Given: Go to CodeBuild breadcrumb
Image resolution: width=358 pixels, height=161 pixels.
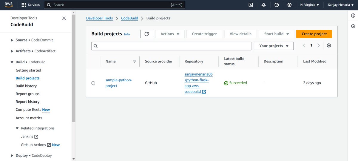Looking at the screenshot, I should [x=129, y=18].
